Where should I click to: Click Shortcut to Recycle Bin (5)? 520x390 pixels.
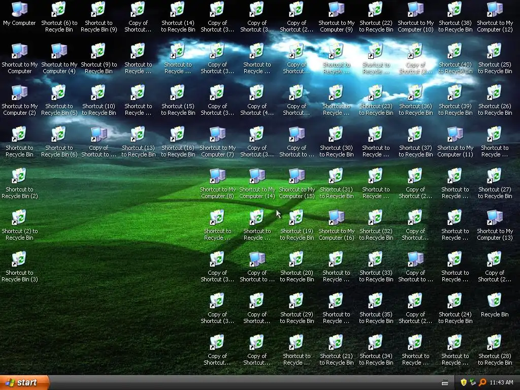59,101
